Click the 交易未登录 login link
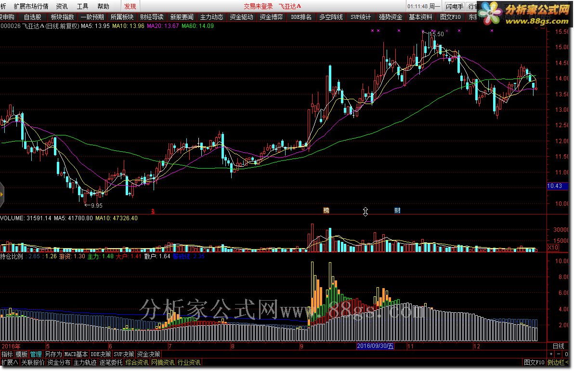 (x=259, y=6)
